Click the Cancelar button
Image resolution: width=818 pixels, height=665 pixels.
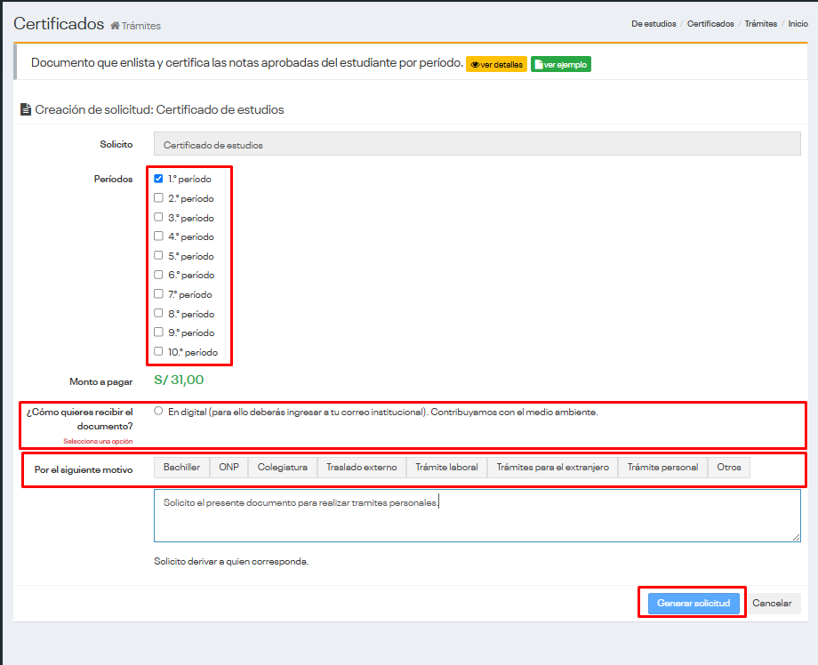pos(772,604)
